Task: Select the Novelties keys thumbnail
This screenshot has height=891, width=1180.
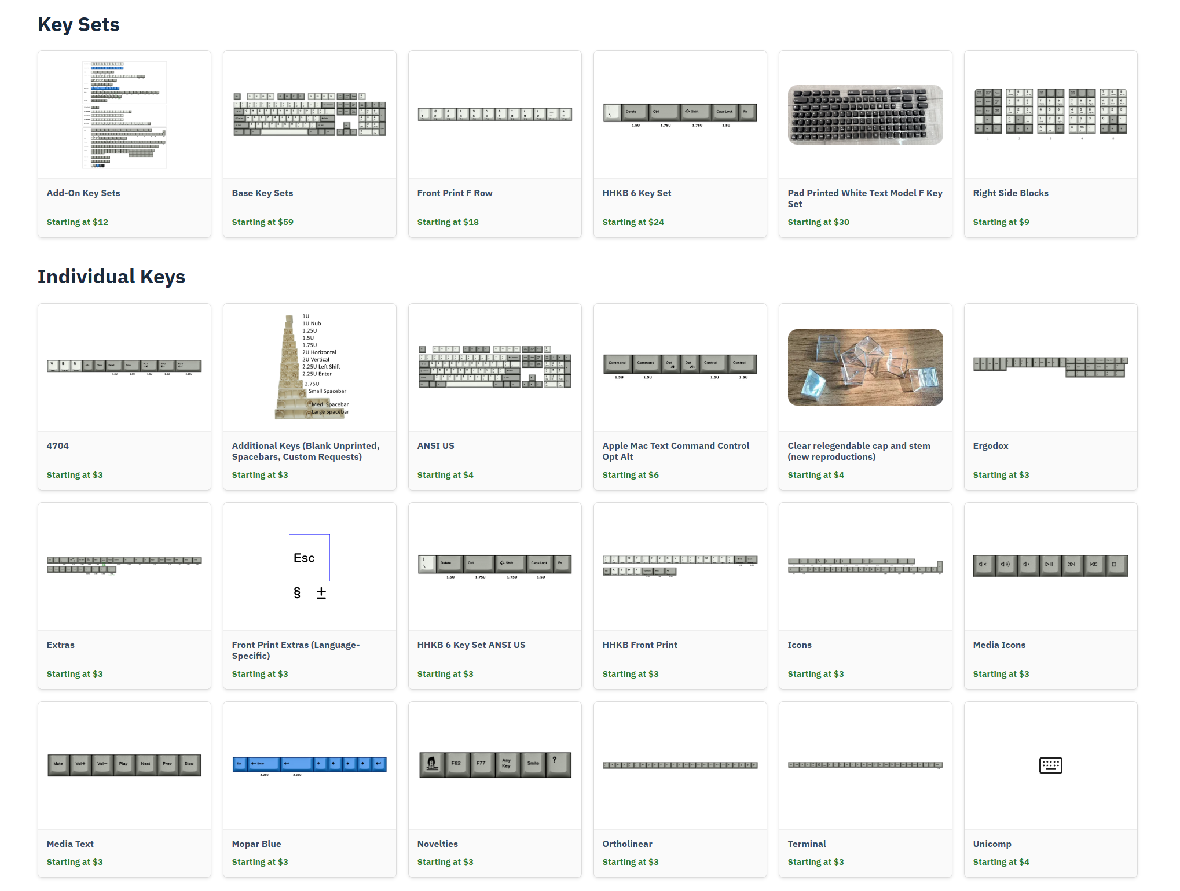Action: point(495,765)
